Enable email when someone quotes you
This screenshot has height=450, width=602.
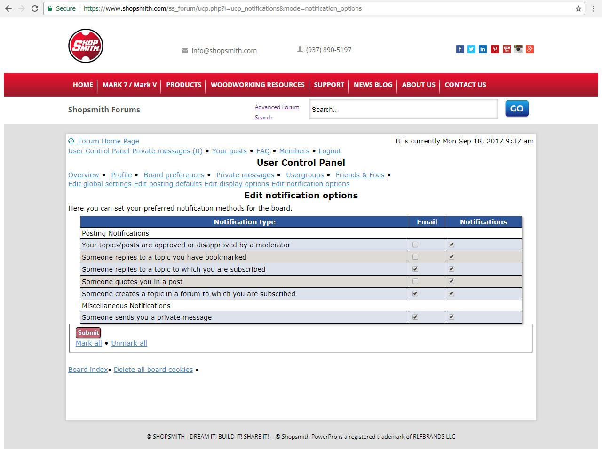click(415, 281)
